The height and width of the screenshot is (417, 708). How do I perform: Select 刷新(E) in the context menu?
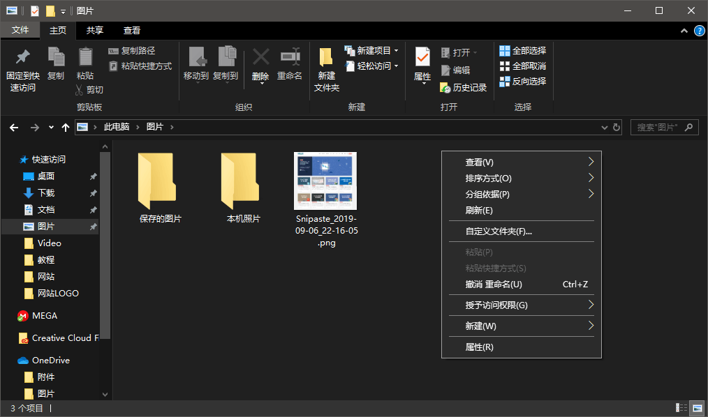click(479, 210)
